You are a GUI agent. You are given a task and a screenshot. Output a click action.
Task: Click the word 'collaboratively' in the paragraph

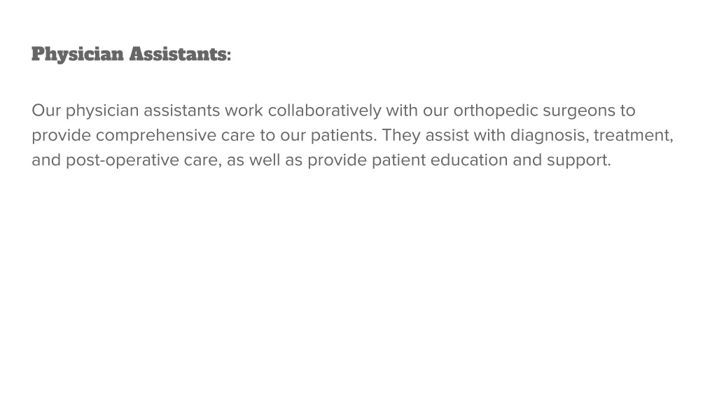click(325, 111)
